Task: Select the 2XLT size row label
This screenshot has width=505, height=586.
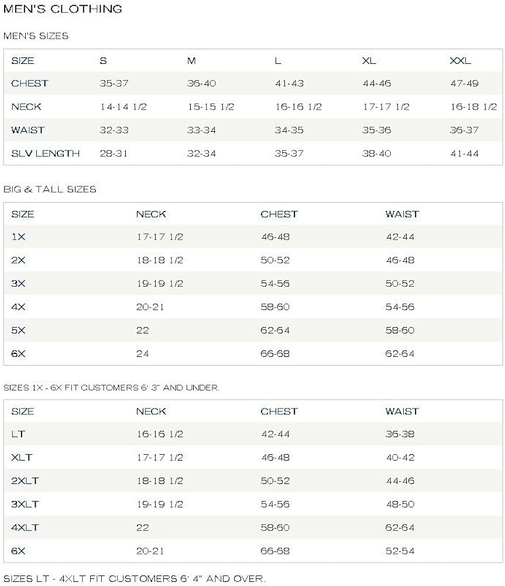Action: pyautogui.click(x=25, y=481)
